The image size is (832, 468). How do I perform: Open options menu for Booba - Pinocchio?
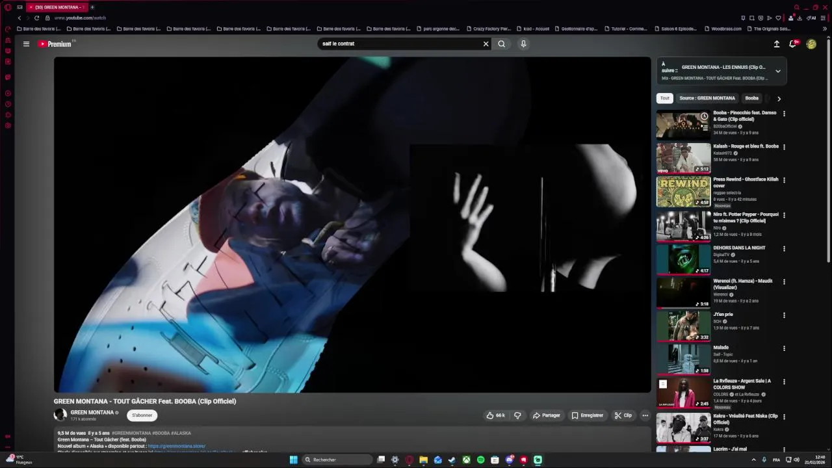784,114
